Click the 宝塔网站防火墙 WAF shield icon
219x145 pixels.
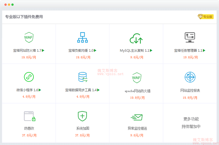(29, 37)
